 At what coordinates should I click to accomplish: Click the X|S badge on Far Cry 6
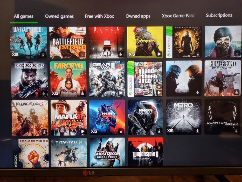click(x=55, y=93)
